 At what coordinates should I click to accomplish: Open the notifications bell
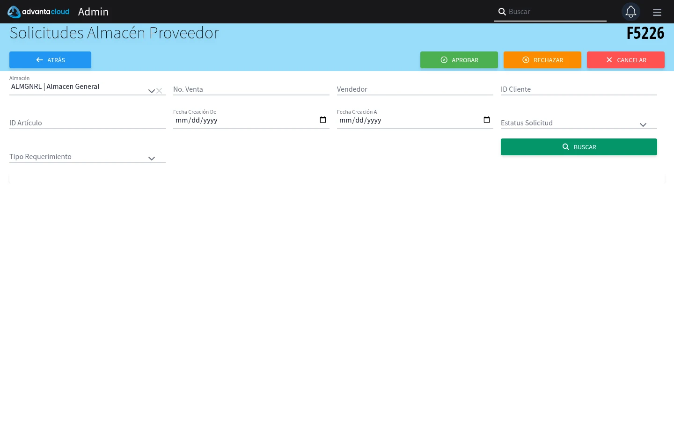click(631, 12)
